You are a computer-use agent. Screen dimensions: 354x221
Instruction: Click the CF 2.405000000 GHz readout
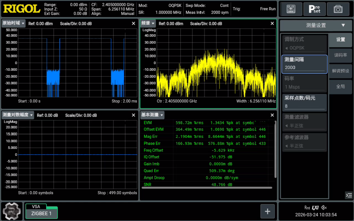[x=113, y=5]
